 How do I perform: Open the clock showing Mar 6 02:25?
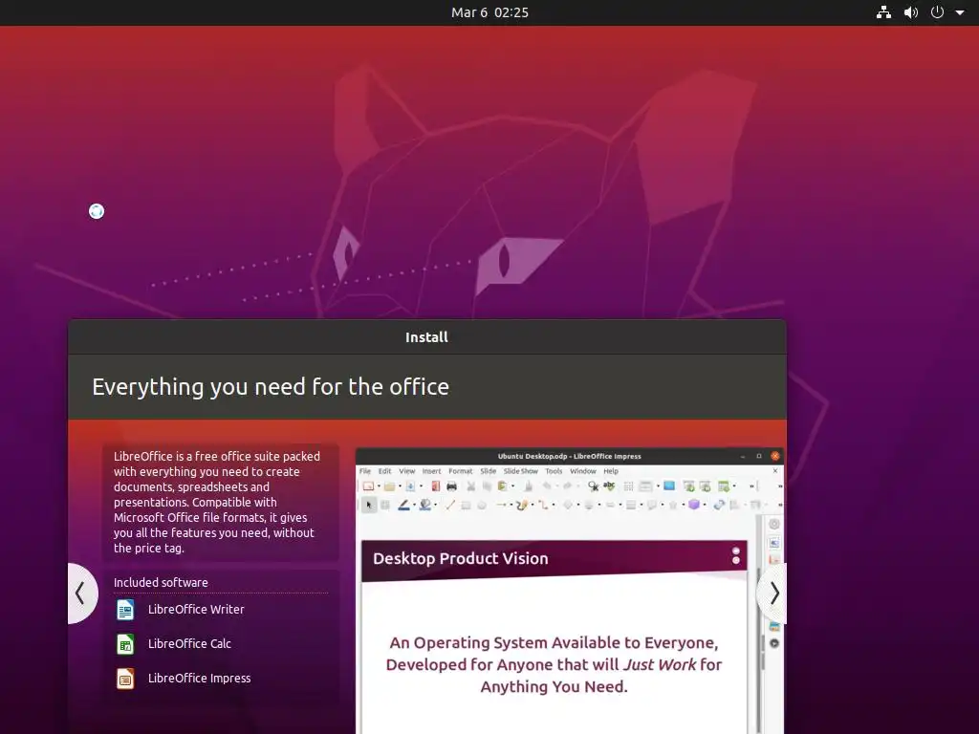(489, 12)
